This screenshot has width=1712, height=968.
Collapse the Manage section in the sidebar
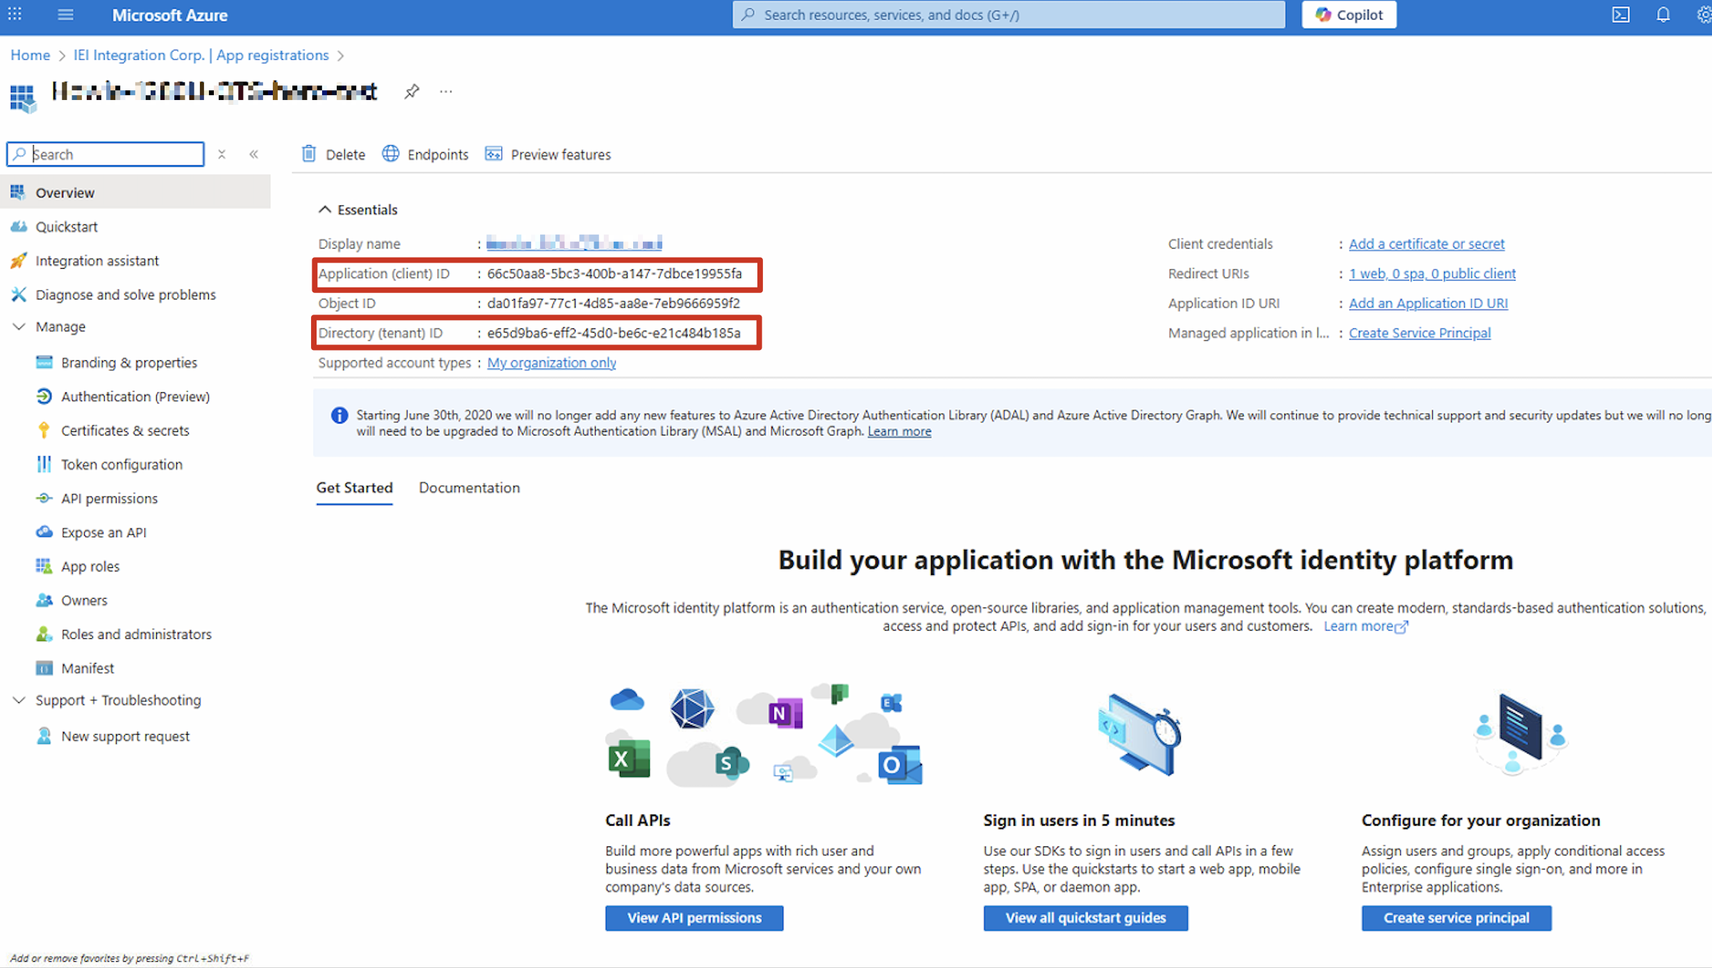(x=19, y=326)
